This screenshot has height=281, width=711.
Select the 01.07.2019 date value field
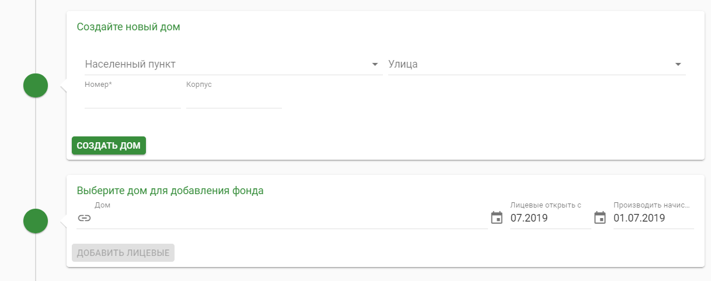pyautogui.click(x=654, y=218)
